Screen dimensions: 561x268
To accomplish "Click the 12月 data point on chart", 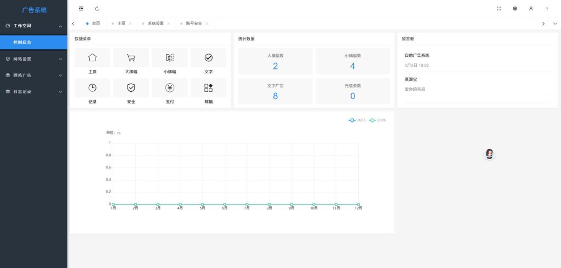I will coord(358,205).
